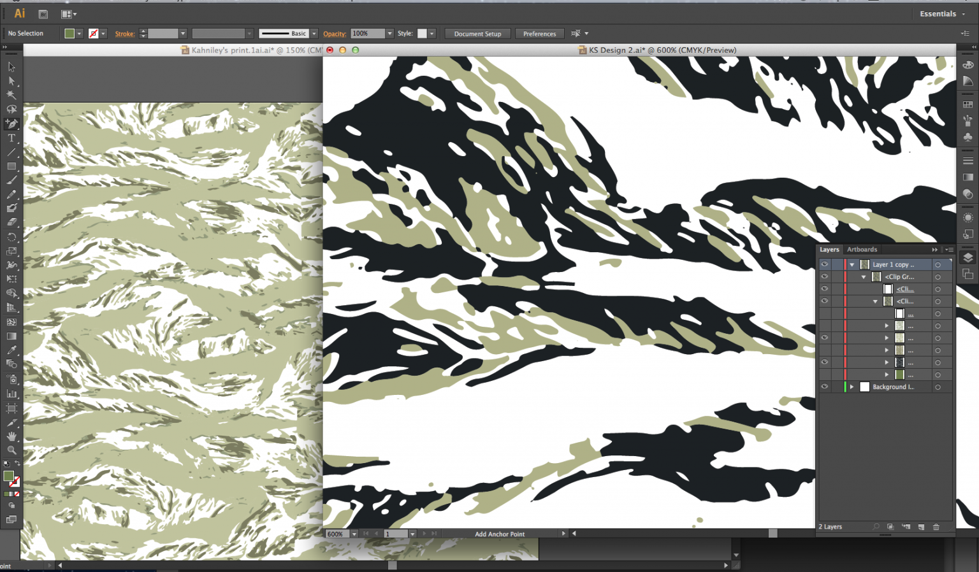Image resolution: width=979 pixels, height=572 pixels.
Task: Click the green fill color swatch in toolbar
Action: click(x=8, y=475)
